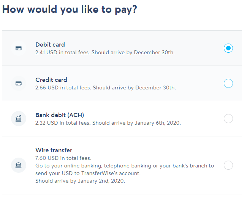Choose the Credit card radio button
Image resolution: width=247 pixels, height=197 pixels.
pos(228,83)
